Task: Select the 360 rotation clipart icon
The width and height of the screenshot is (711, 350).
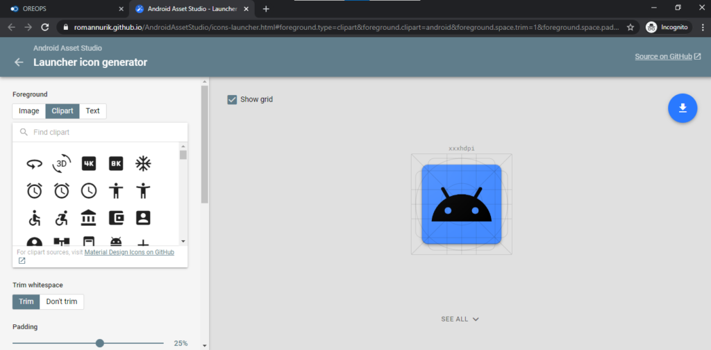Action: (x=35, y=164)
